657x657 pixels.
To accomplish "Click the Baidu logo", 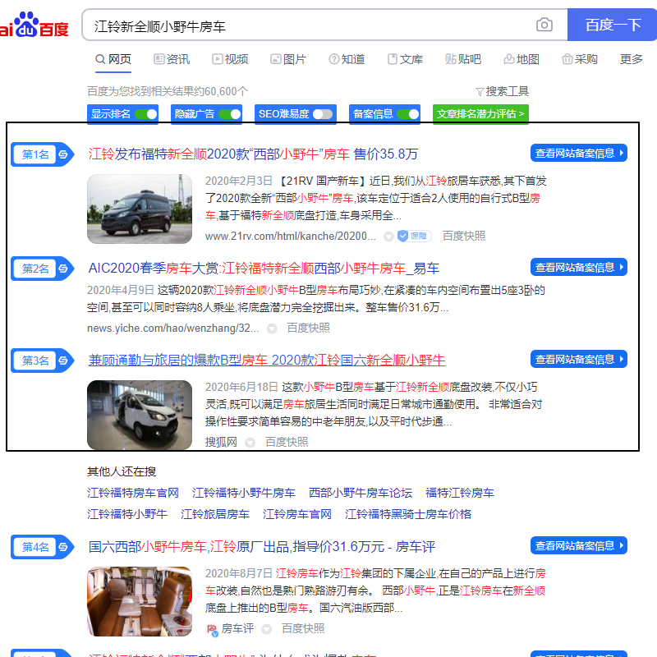I will pos(34,25).
